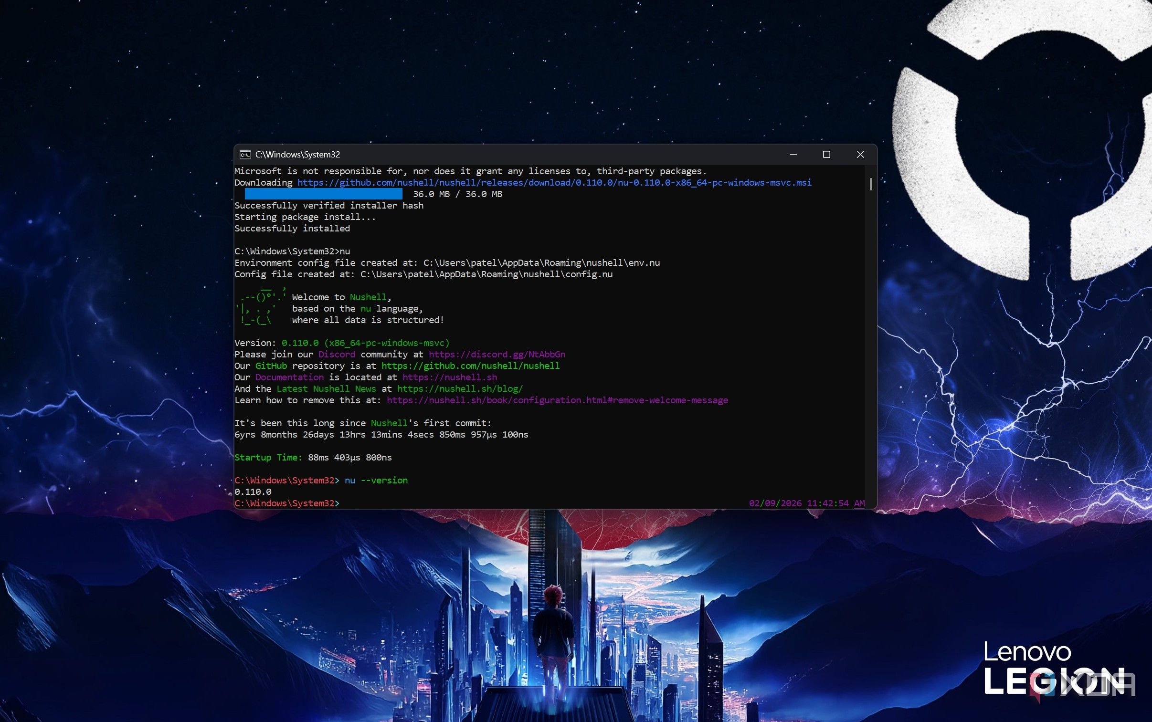Screen dimensions: 1152x722
Task: Click the '88ms 403µs 800ns' value
Action: pyautogui.click(x=349, y=458)
